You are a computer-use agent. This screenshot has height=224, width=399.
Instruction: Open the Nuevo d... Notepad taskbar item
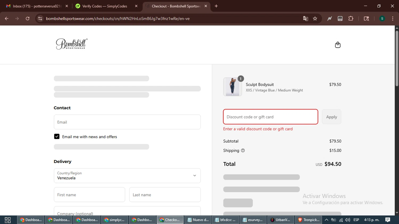pos(198,220)
